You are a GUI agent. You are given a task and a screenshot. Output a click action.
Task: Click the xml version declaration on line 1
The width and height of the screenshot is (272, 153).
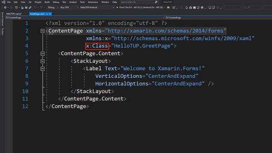pyautogui.click(x=106, y=23)
